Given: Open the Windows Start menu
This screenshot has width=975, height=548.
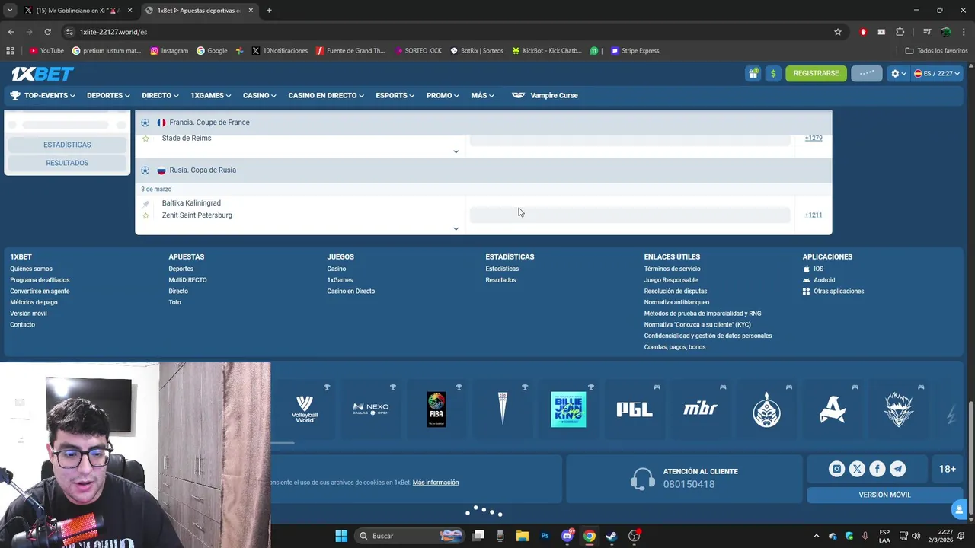Looking at the screenshot, I should pos(341,536).
